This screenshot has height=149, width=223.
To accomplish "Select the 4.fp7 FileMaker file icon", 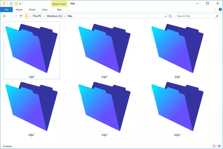I will pos(32,106).
